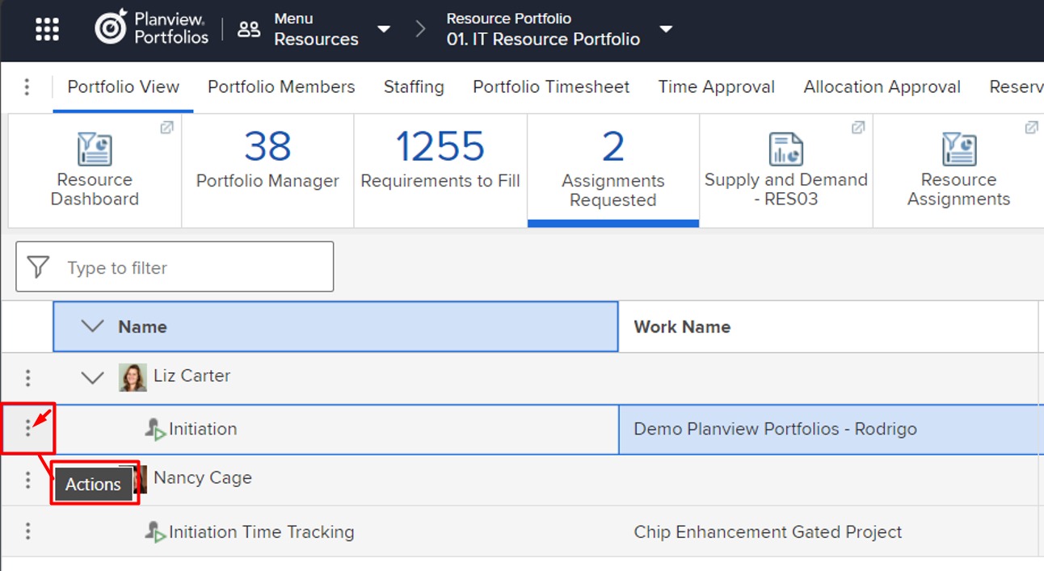This screenshot has height=571, width=1044.
Task: Click Liz Carter's avatar photo
Action: click(133, 377)
